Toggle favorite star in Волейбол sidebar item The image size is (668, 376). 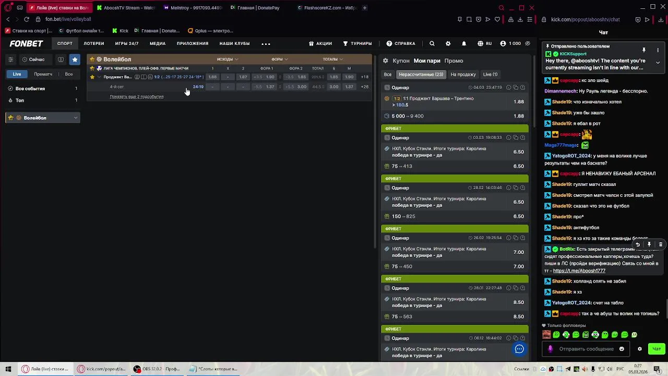[x=11, y=118]
